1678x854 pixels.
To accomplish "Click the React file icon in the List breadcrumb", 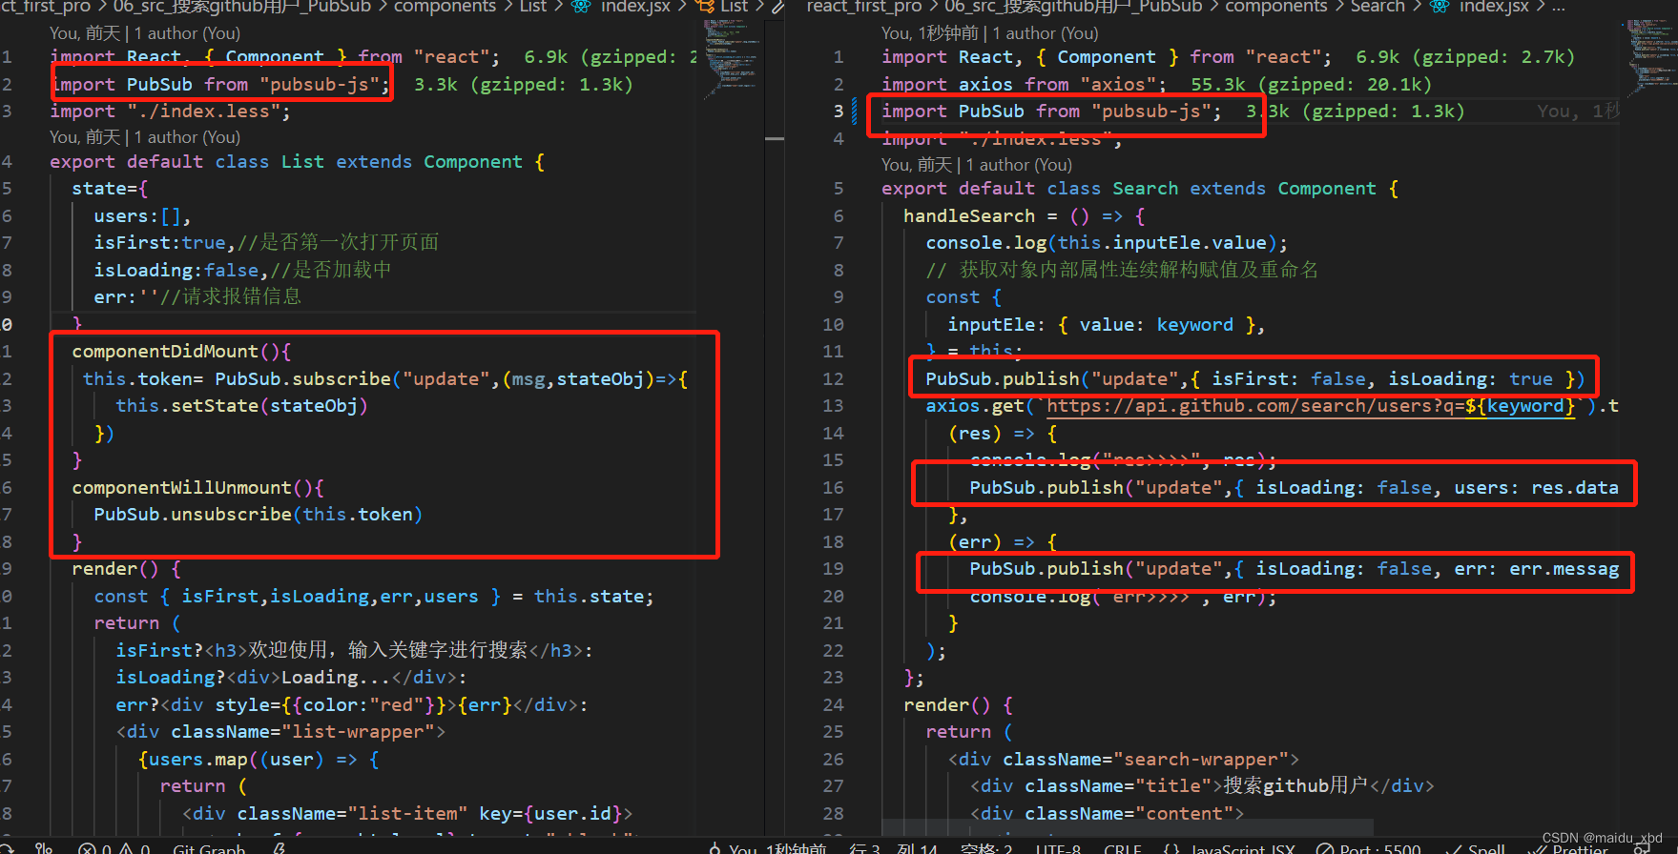I will [580, 7].
